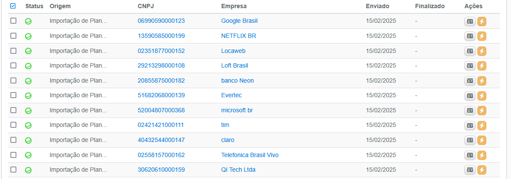The width and height of the screenshot is (511, 179).
Task: Open CNPJ link 13590585000199
Action: [161, 36]
